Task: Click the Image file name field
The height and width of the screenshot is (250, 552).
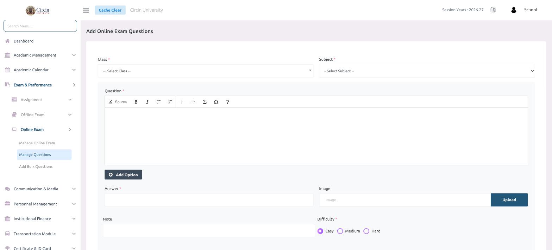Action: [x=405, y=200]
